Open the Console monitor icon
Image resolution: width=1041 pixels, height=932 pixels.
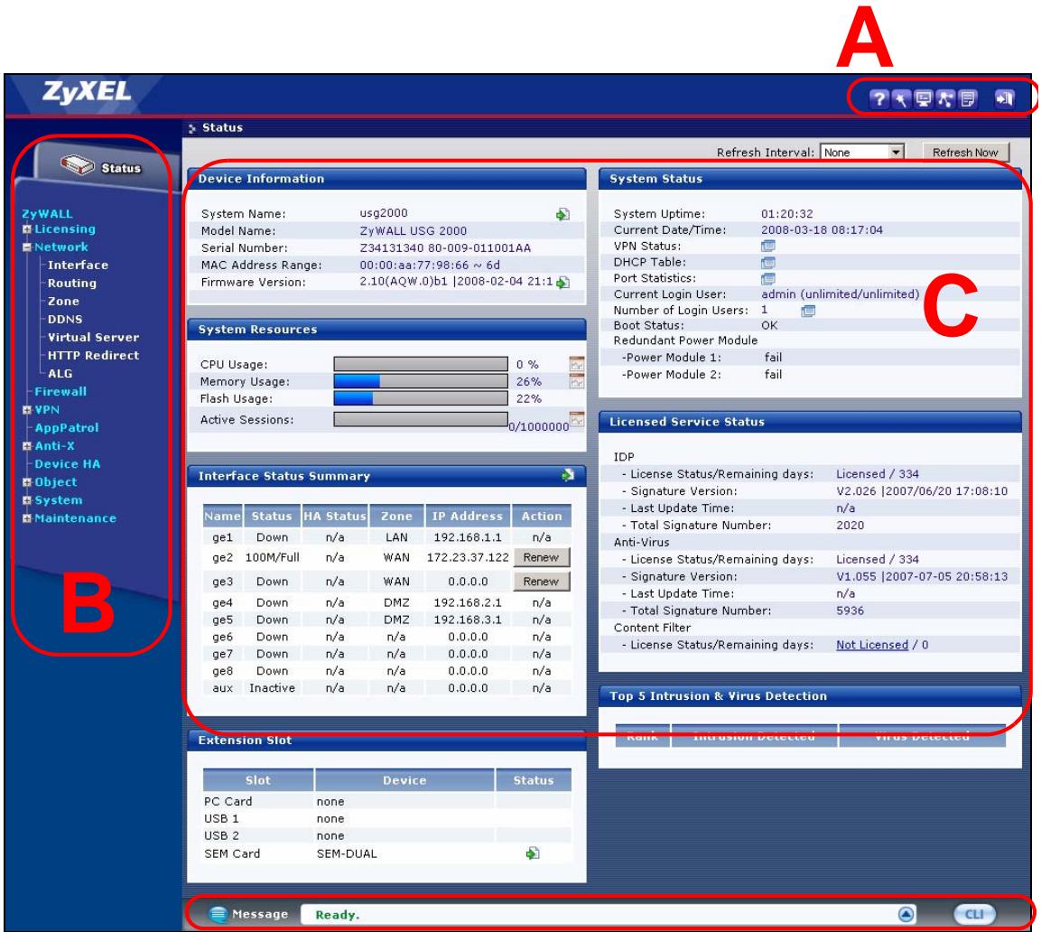tap(923, 99)
